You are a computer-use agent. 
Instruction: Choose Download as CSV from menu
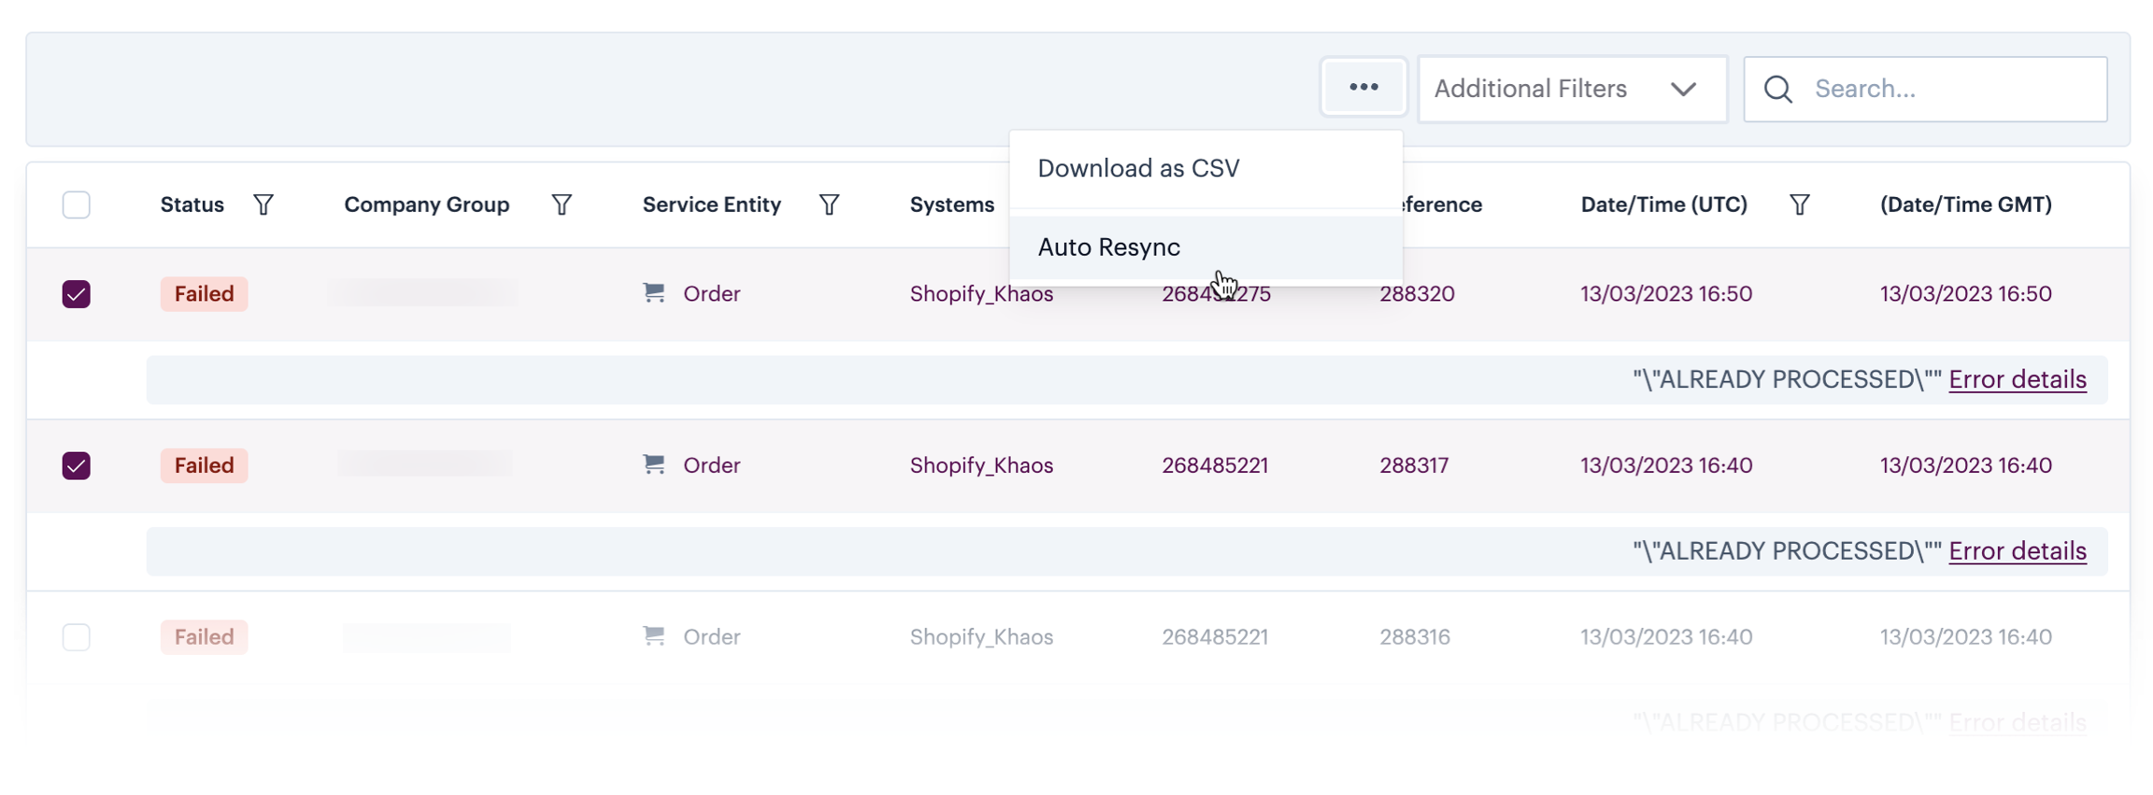click(x=1138, y=168)
